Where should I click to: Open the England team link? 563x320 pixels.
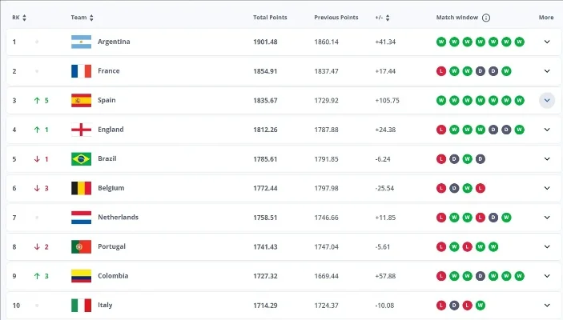(x=111, y=130)
